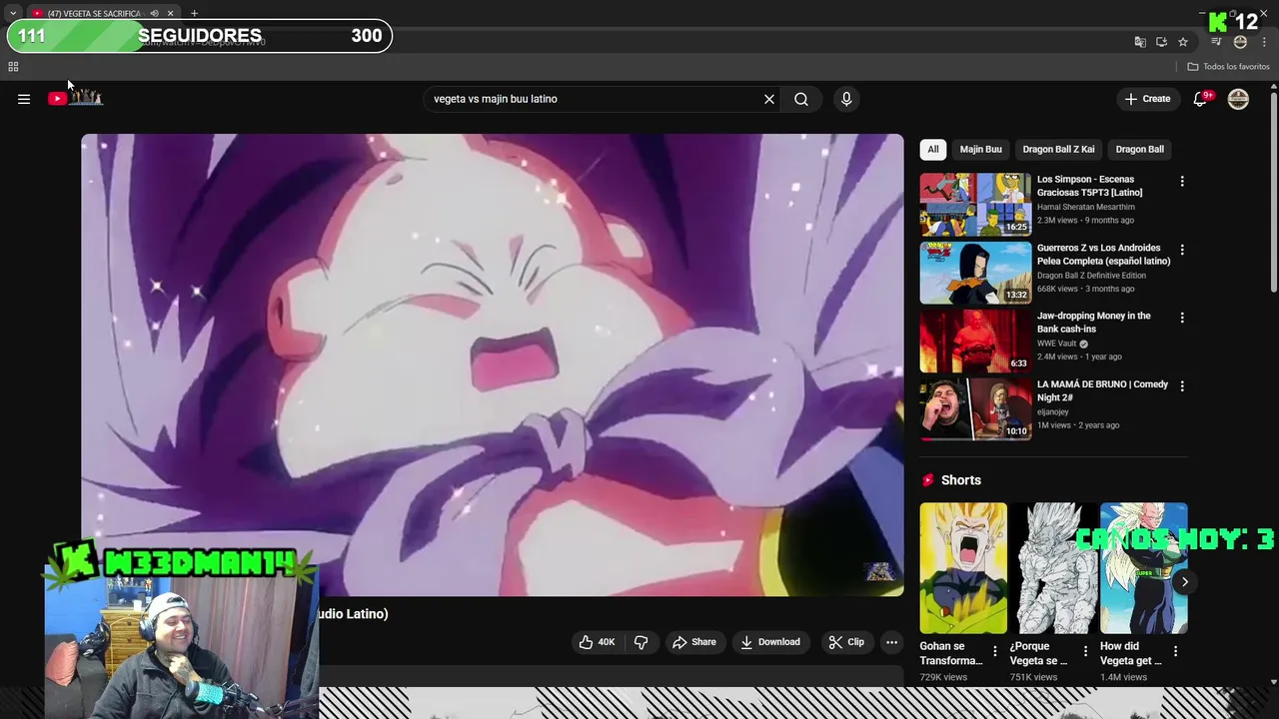Go to YouTube home via the logo
Screen dimensions: 1279x719
click(76, 98)
